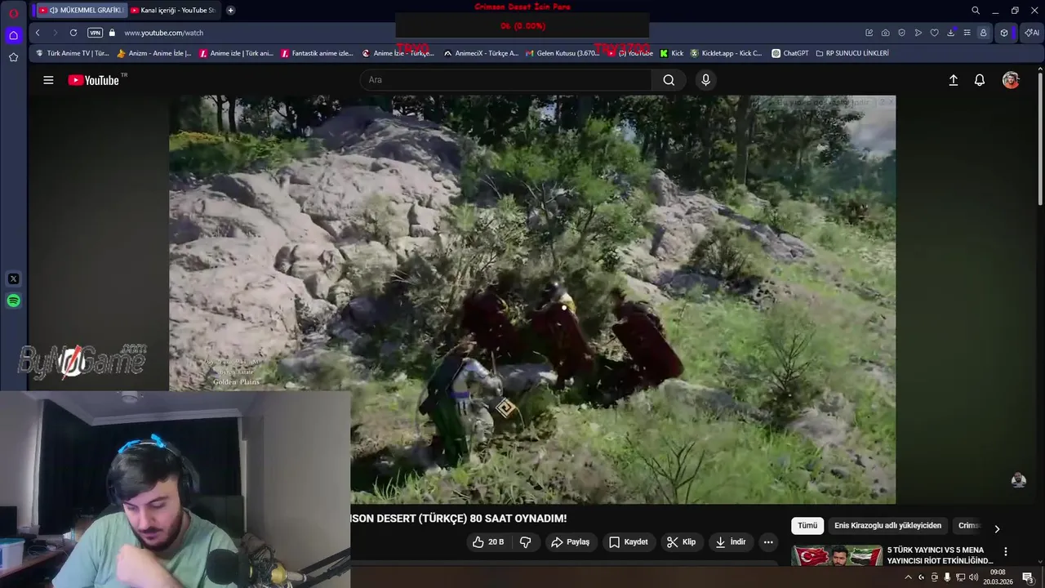Open the page edit/note icon in address bar
1045x588 pixels.
click(x=869, y=33)
